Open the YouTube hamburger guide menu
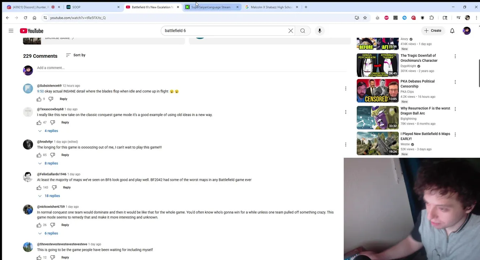Image resolution: width=480 pixels, height=260 pixels. 11,31
